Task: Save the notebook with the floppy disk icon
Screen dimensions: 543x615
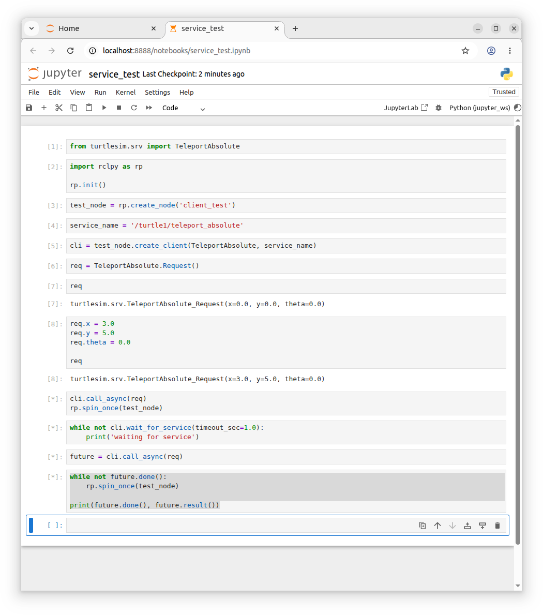Action: pyautogui.click(x=29, y=108)
